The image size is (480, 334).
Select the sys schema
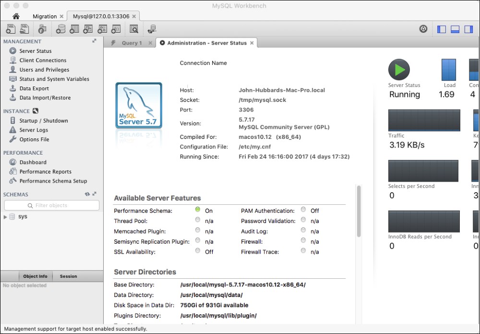click(x=23, y=216)
